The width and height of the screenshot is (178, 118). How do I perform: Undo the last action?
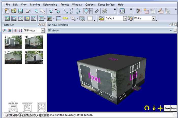pos(28,11)
